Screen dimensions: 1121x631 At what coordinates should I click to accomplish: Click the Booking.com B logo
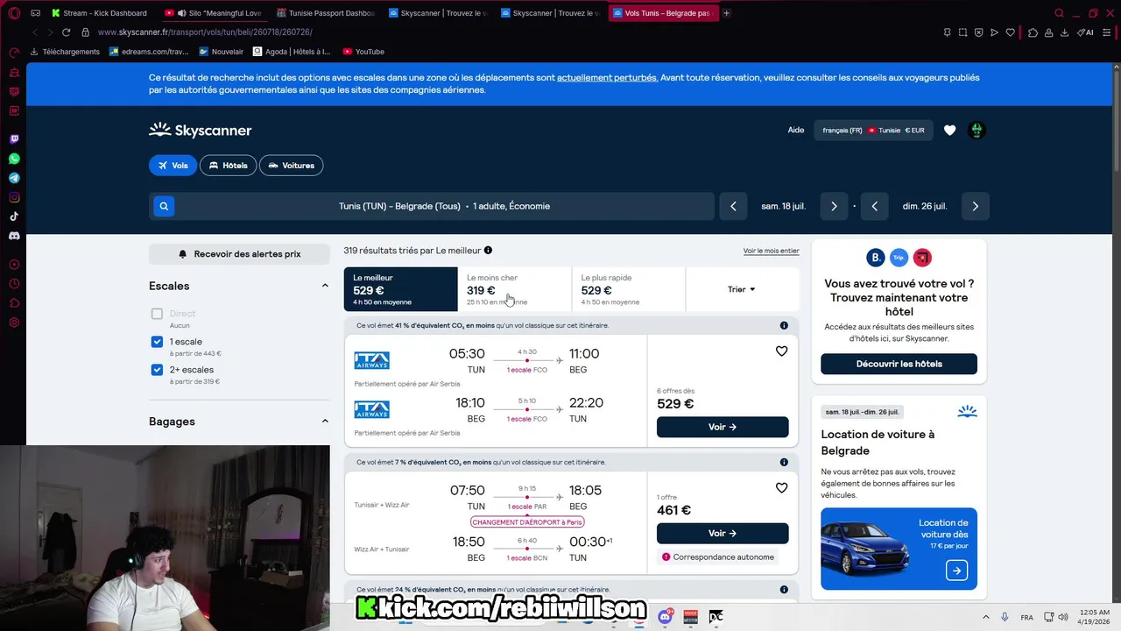click(876, 258)
